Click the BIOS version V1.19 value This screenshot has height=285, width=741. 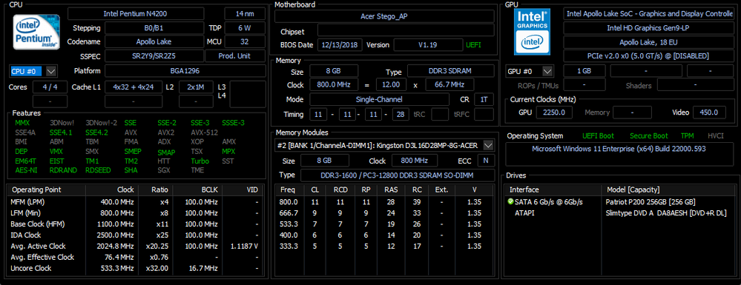(x=428, y=45)
